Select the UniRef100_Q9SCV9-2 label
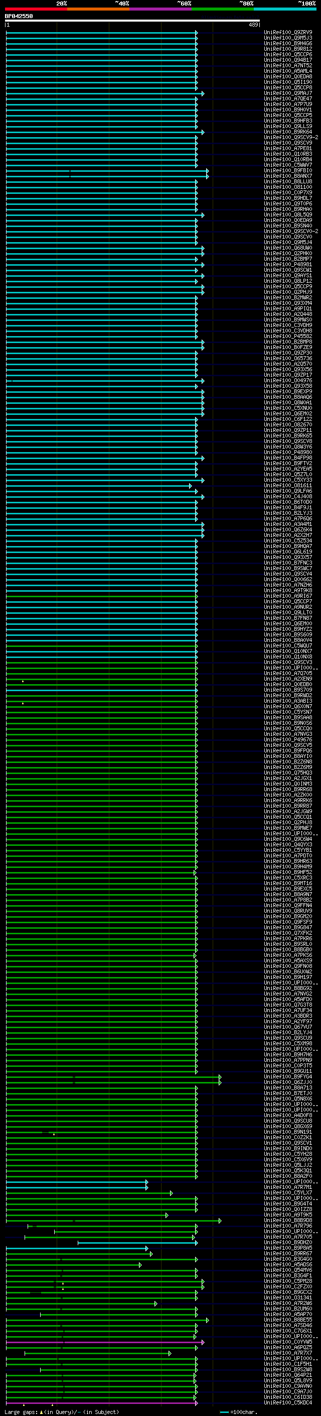The width and height of the screenshot is (321, 1416). (x=291, y=138)
